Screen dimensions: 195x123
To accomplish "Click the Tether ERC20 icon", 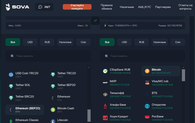I will (x=11, y=98).
